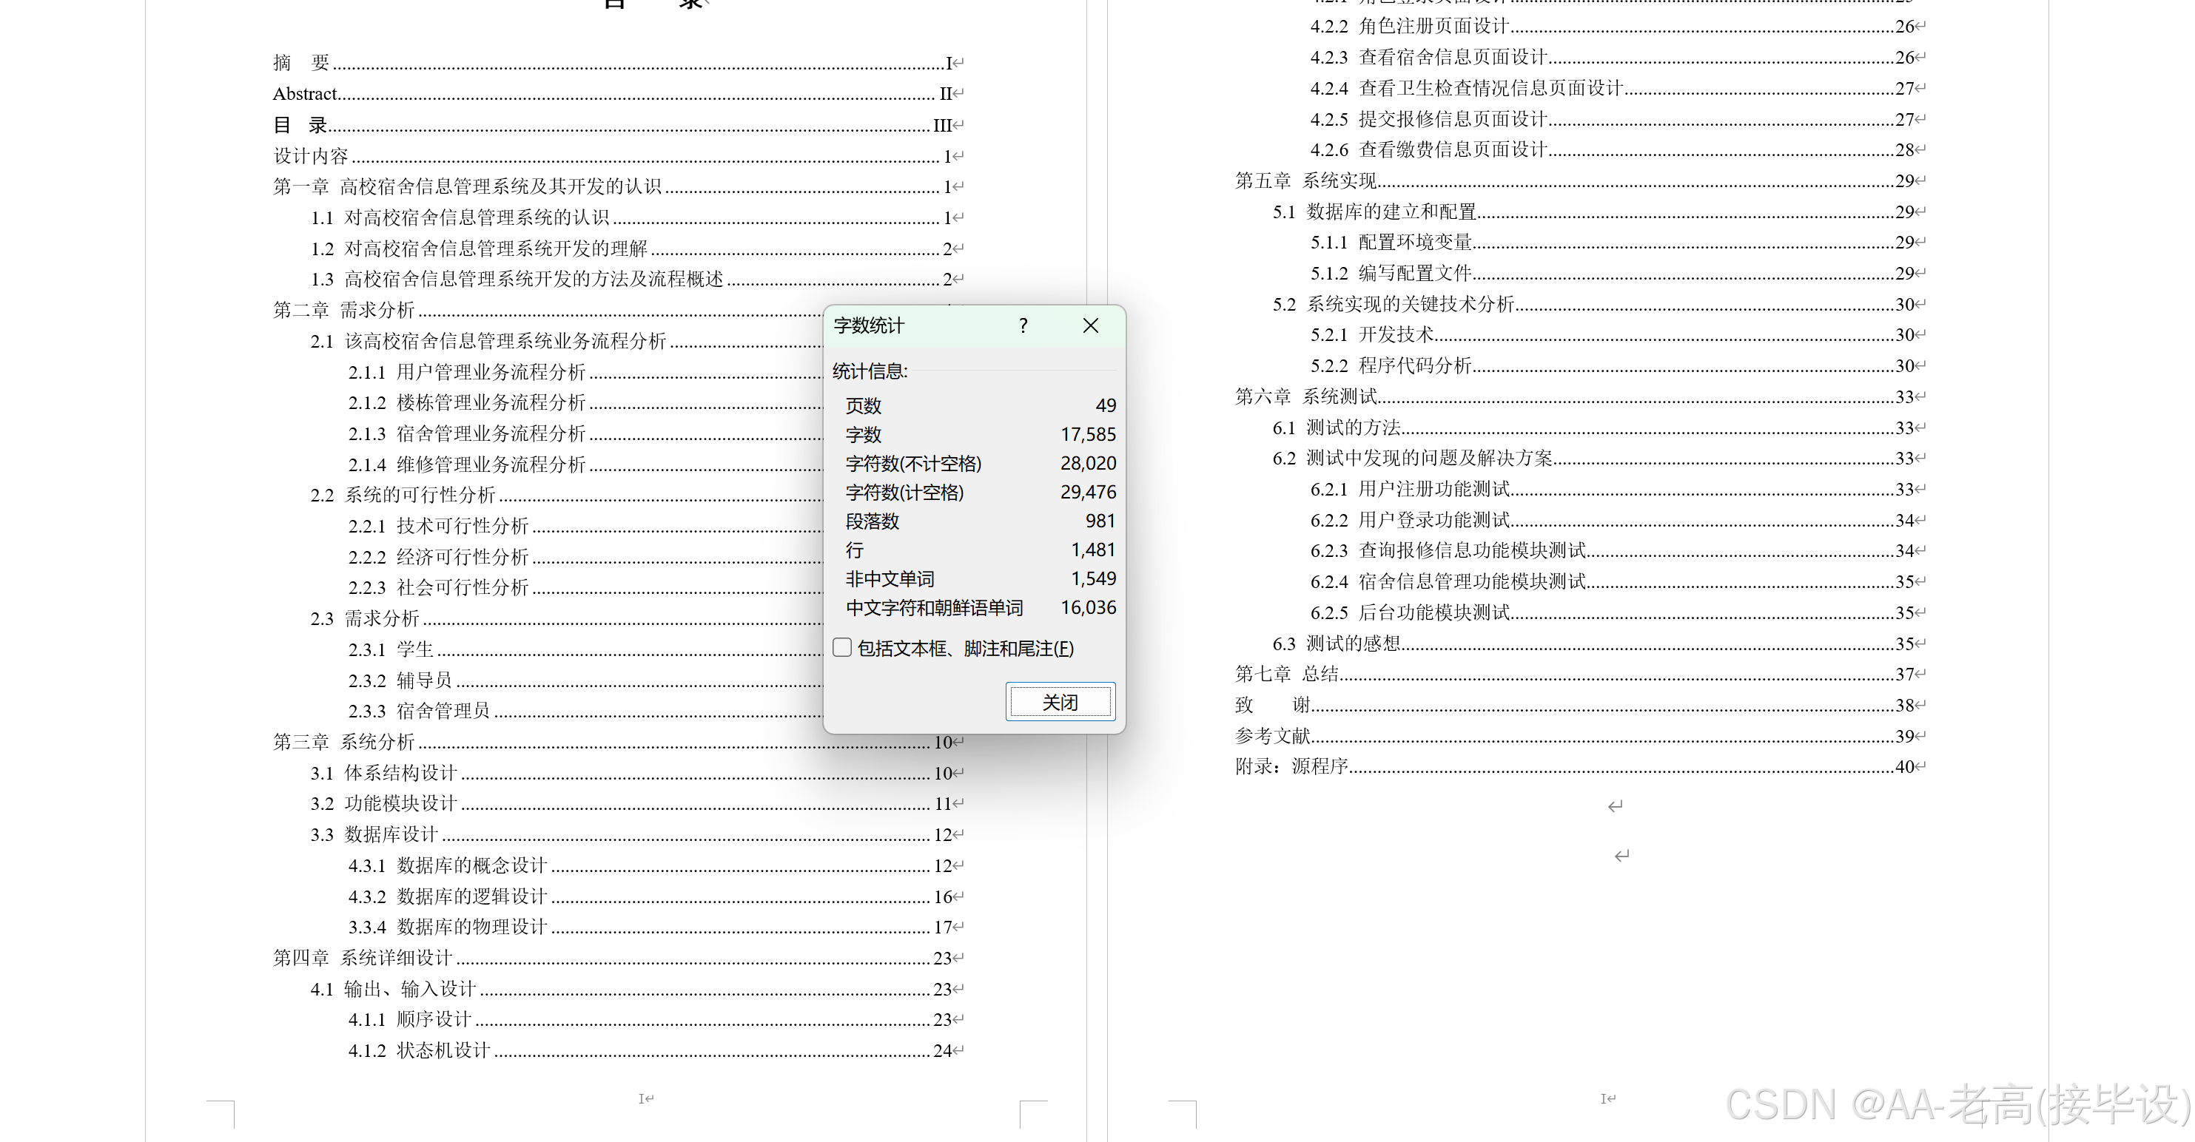Jump to 第四章 系统详细设计 entry
The image size is (2195, 1142).
(x=362, y=958)
